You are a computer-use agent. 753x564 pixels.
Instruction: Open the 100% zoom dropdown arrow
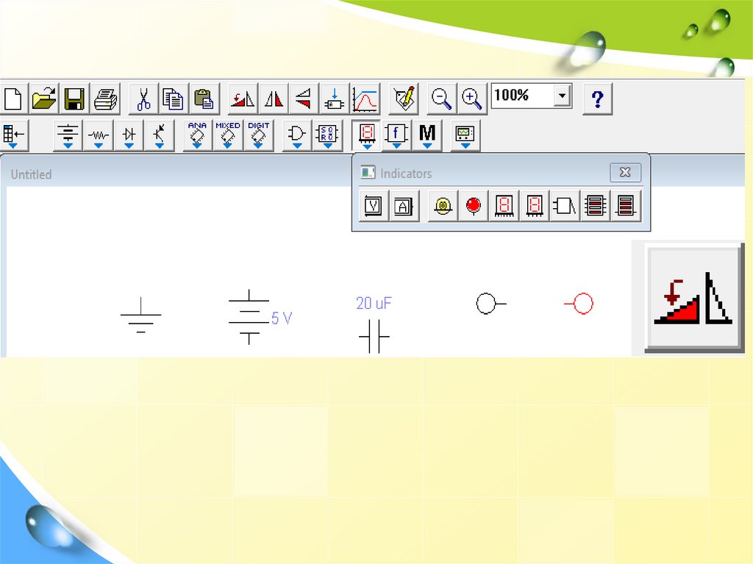click(562, 96)
